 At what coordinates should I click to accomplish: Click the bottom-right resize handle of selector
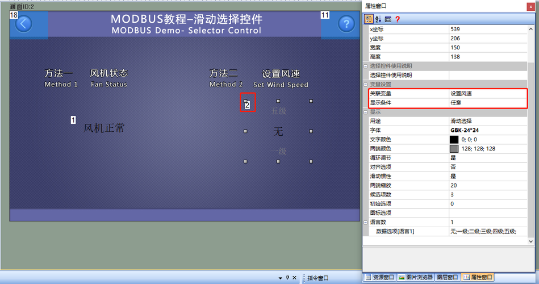click(311, 161)
